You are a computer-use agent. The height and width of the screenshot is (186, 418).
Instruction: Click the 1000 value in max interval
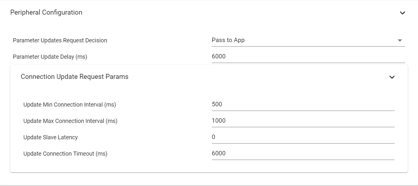click(x=218, y=121)
